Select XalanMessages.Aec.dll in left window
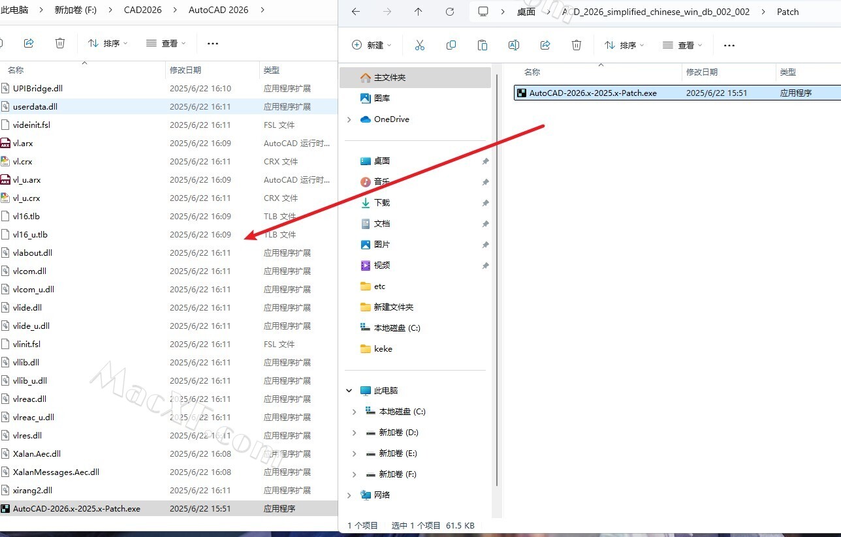This screenshot has width=841, height=537. click(x=168, y=472)
